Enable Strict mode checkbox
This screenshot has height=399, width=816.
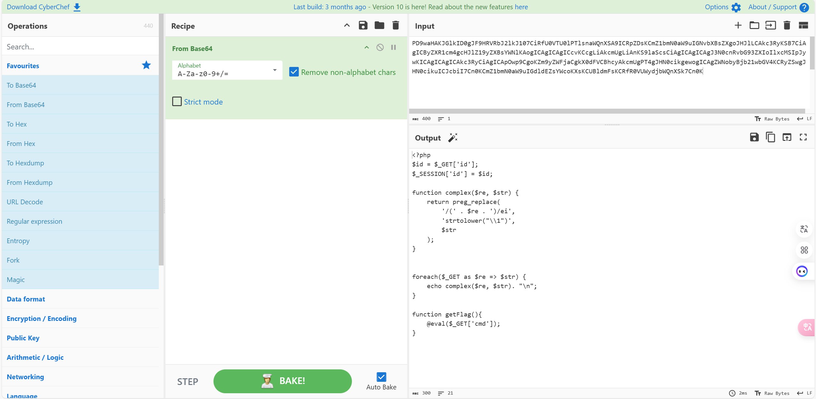[177, 102]
